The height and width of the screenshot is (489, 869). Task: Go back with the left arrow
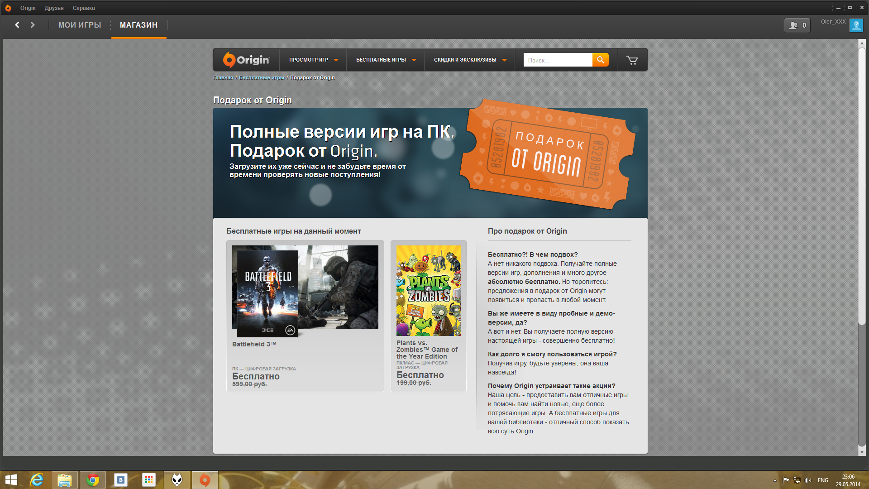click(x=17, y=25)
